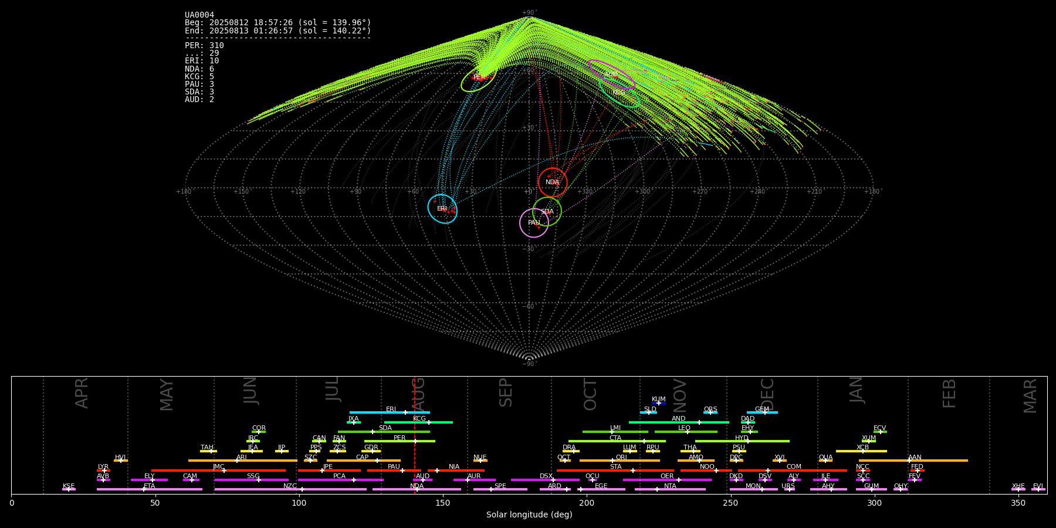Screen dimensions: 1056x528
Task: Click the ERI activity bar in the timeline
Action: click(x=390, y=412)
